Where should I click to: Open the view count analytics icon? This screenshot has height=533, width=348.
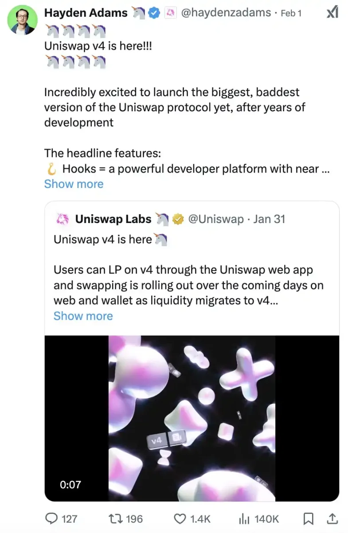tap(243, 518)
